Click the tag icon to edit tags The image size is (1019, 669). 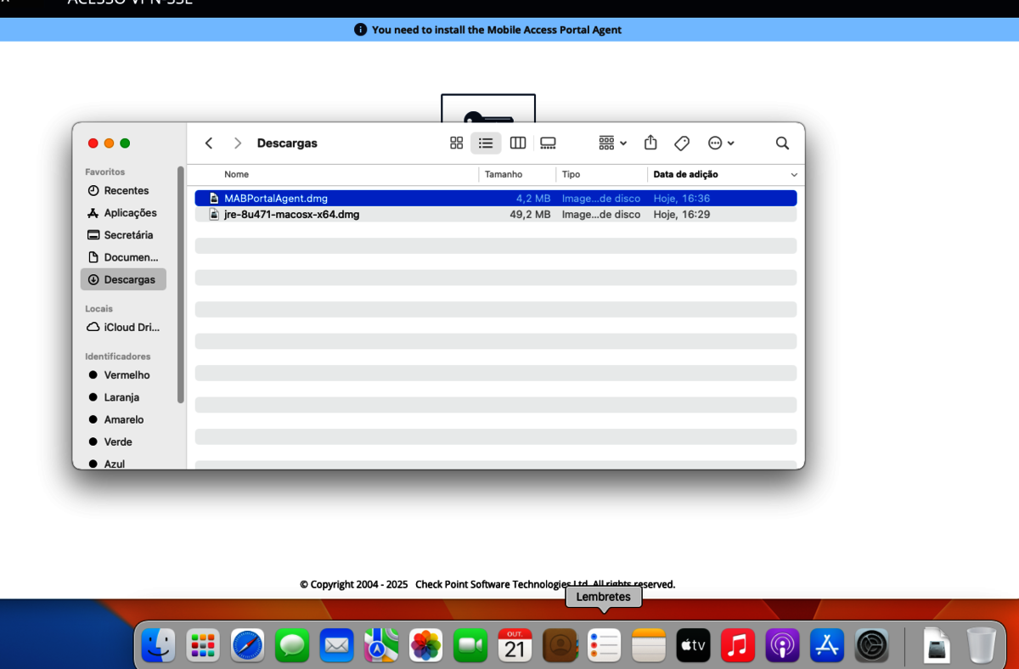(x=682, y=143)
